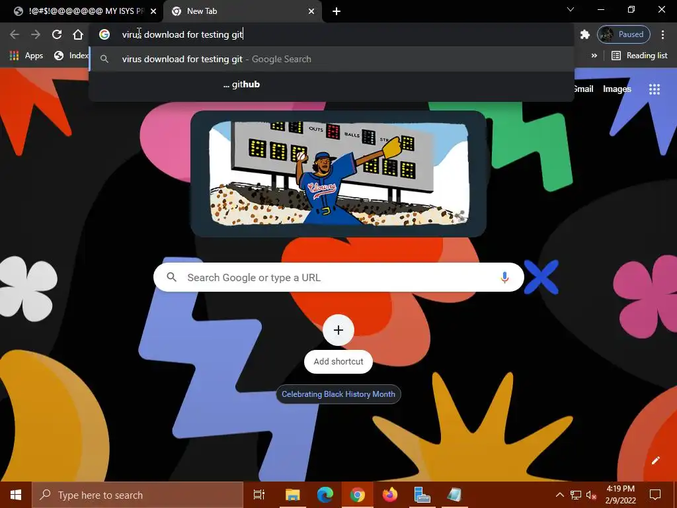The image size is (677, 508).
Task: Open the clock showing 4:19 PM
Action: coord(620,495)
